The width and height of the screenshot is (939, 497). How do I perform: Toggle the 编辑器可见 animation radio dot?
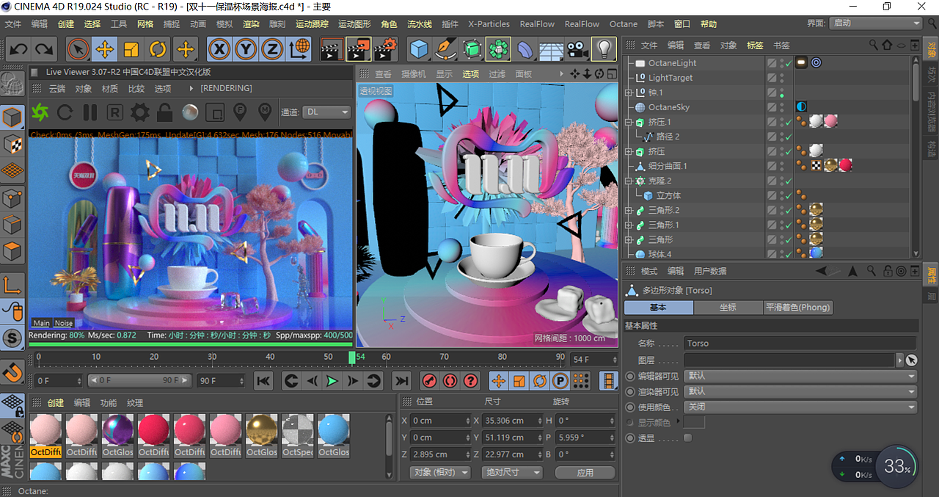(x=629, y=376)
